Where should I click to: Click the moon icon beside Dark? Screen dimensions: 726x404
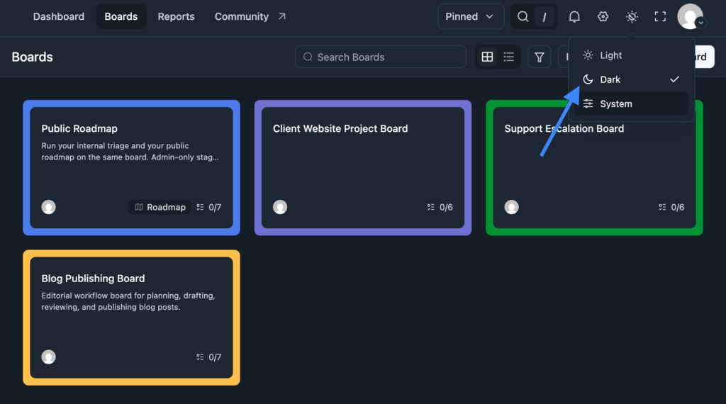(x=588, y=79)
